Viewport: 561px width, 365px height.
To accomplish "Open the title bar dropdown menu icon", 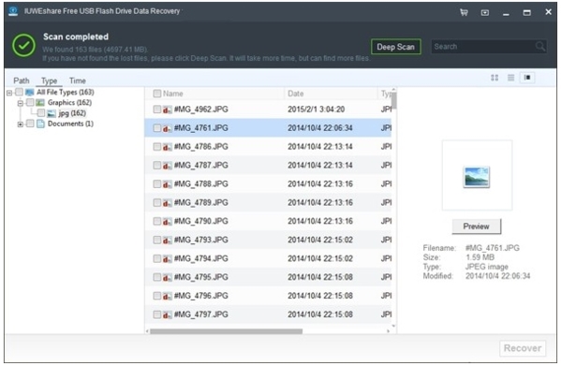I will tap(485, 12).
